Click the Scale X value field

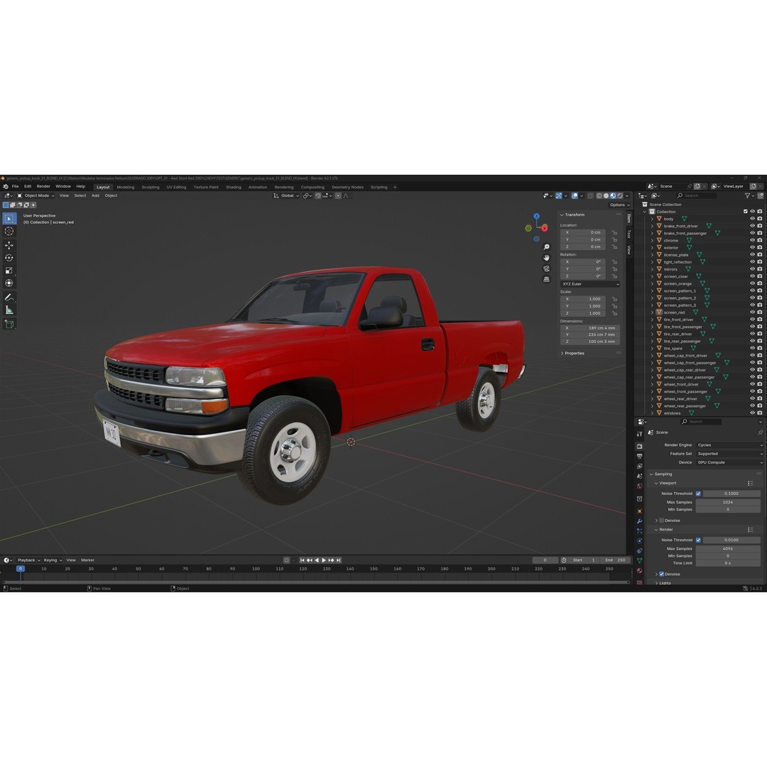tap(583, 299)
